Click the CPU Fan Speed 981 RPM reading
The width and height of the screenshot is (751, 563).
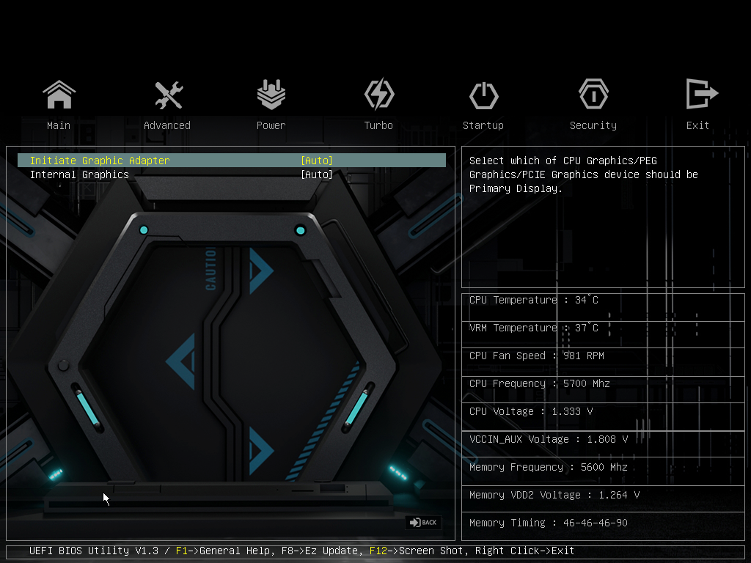(x=536, y=356)
